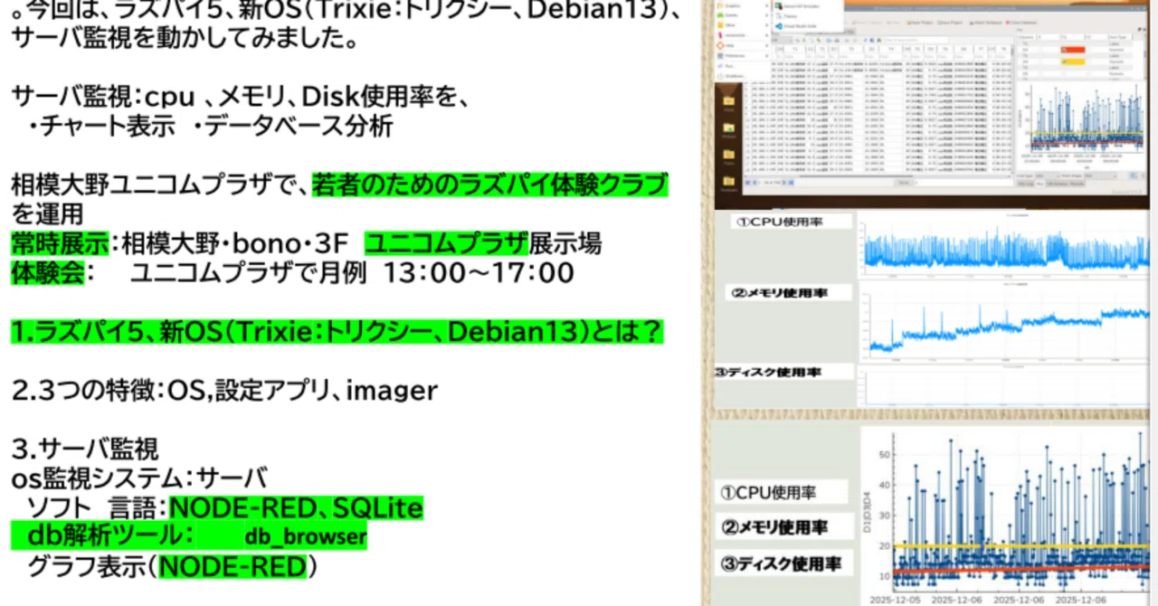Screen dimensions: 1158x606
Task: Click the highlighted db_browser text
Action: [x=305, y=536]
